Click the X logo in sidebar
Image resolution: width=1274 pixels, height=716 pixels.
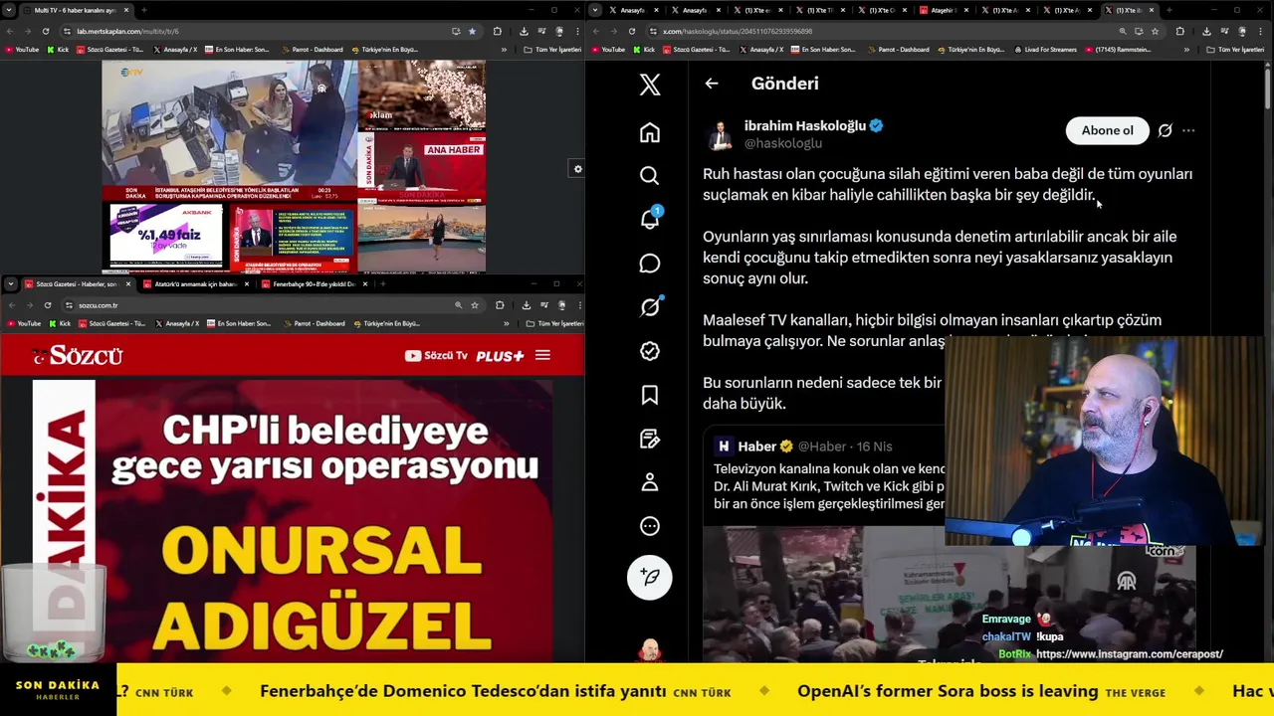650,85
